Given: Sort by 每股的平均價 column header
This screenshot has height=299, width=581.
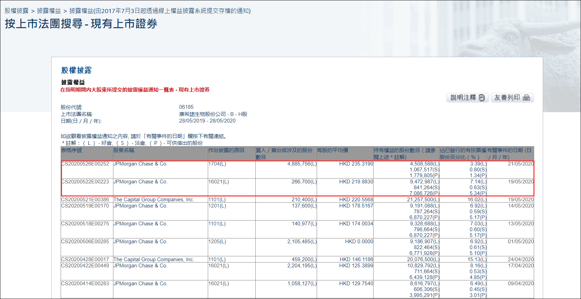Looking at the screenshot, I should 333,150.
